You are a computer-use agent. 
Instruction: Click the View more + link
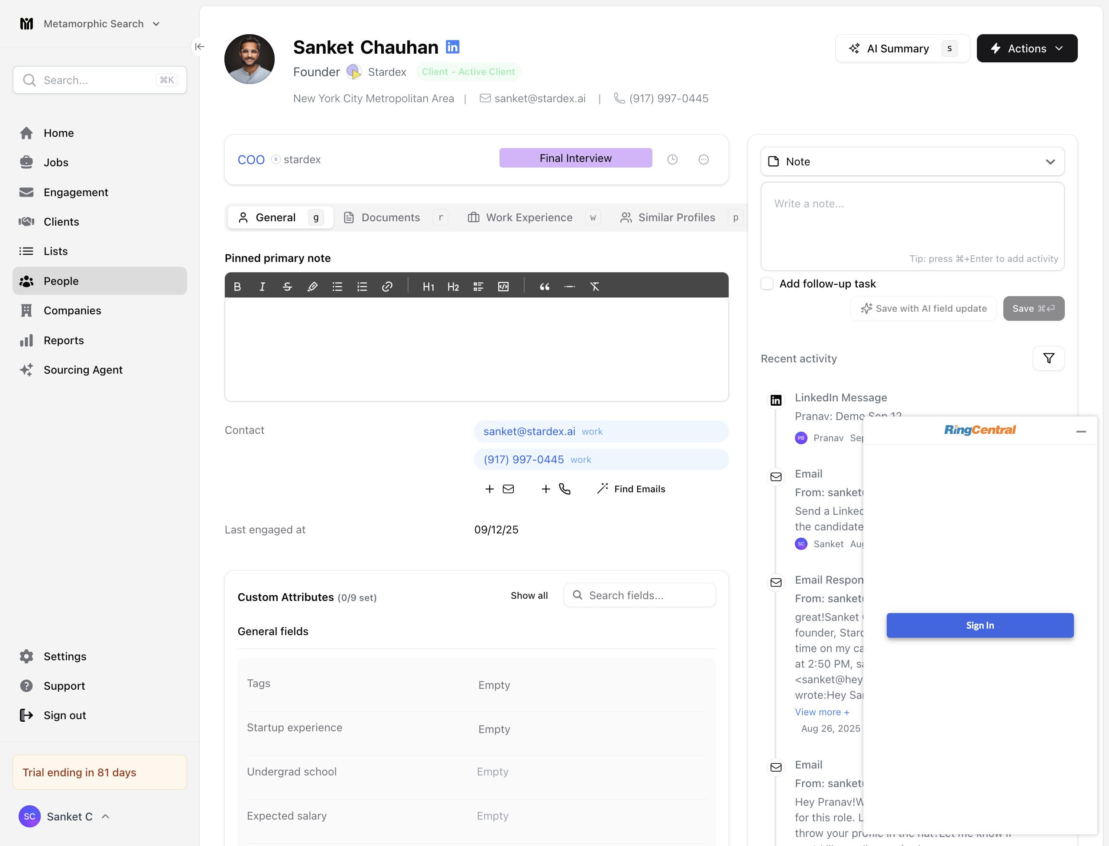click(822, 712)
